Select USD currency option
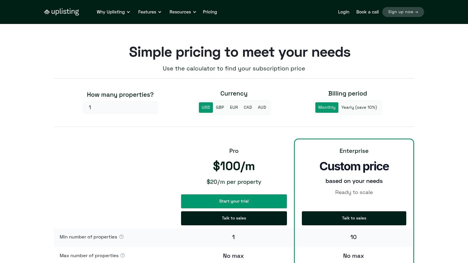 pos(206,108)
